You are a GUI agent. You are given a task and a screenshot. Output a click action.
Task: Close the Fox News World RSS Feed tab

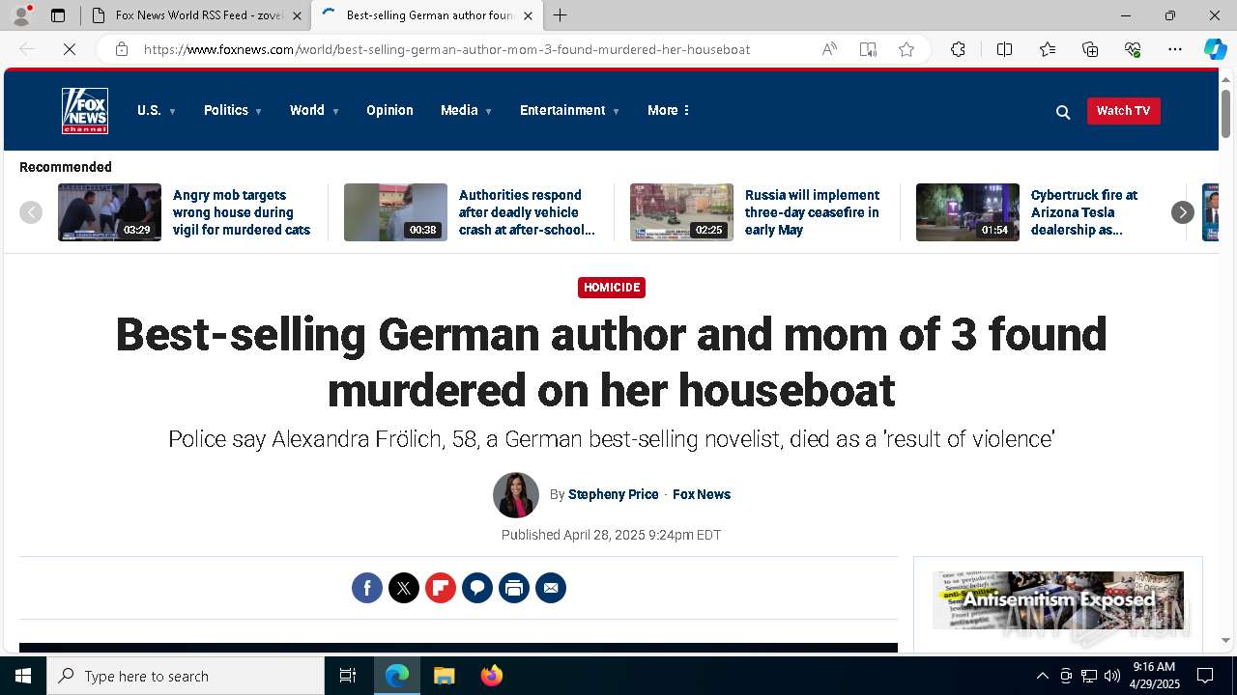297,15
